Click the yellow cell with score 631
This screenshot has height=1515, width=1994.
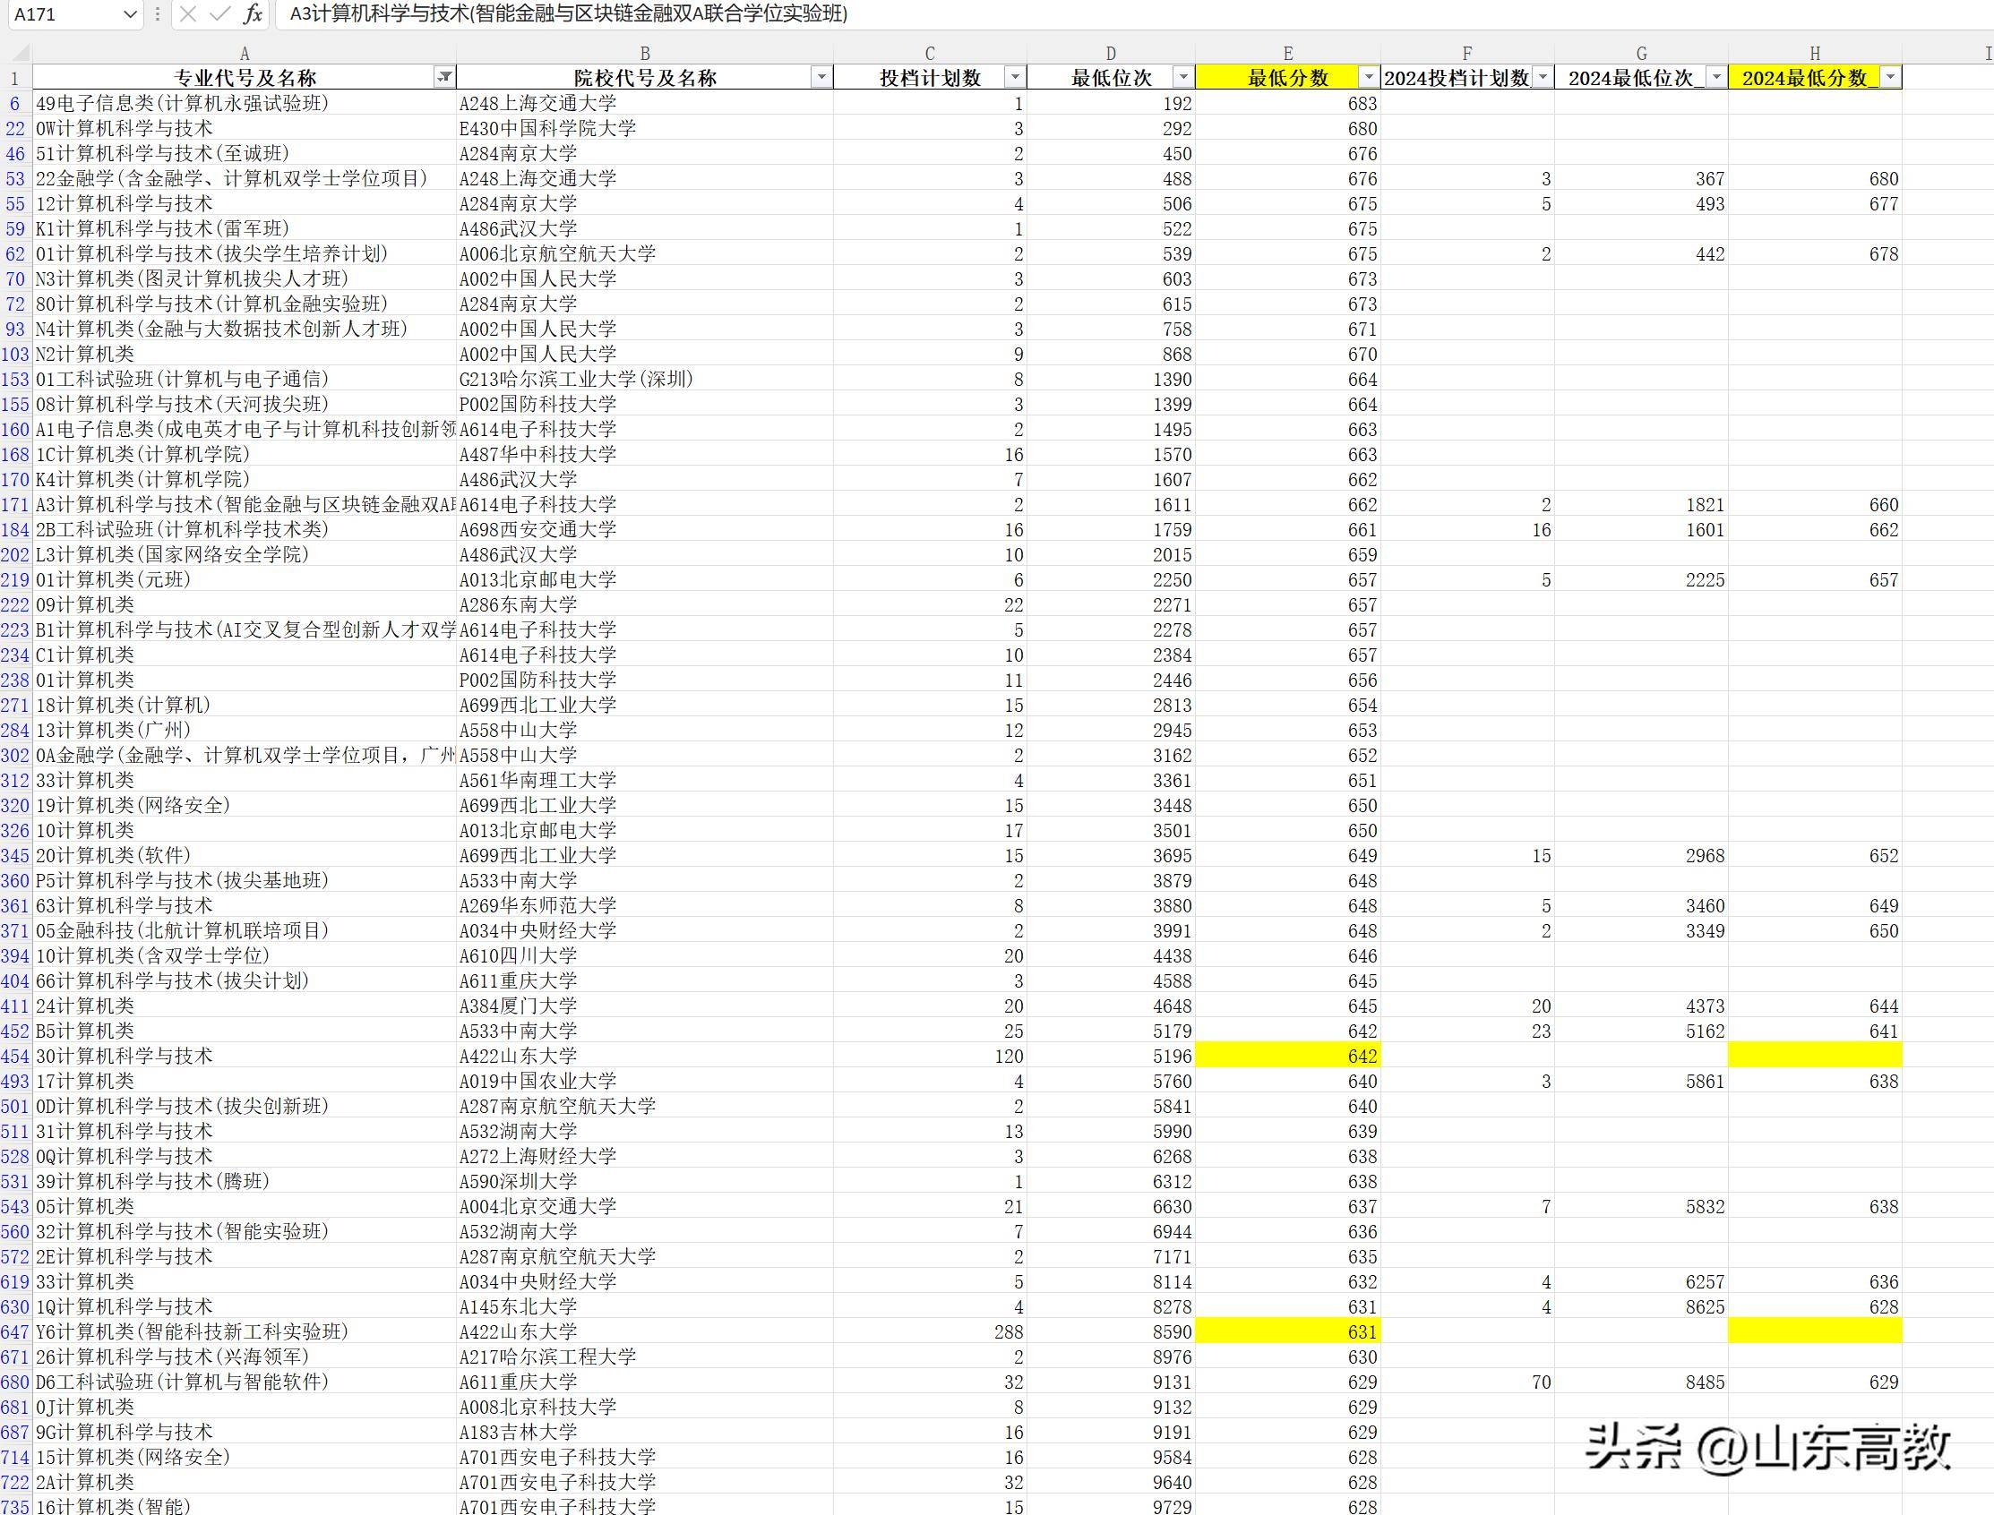point(1287,1332)
